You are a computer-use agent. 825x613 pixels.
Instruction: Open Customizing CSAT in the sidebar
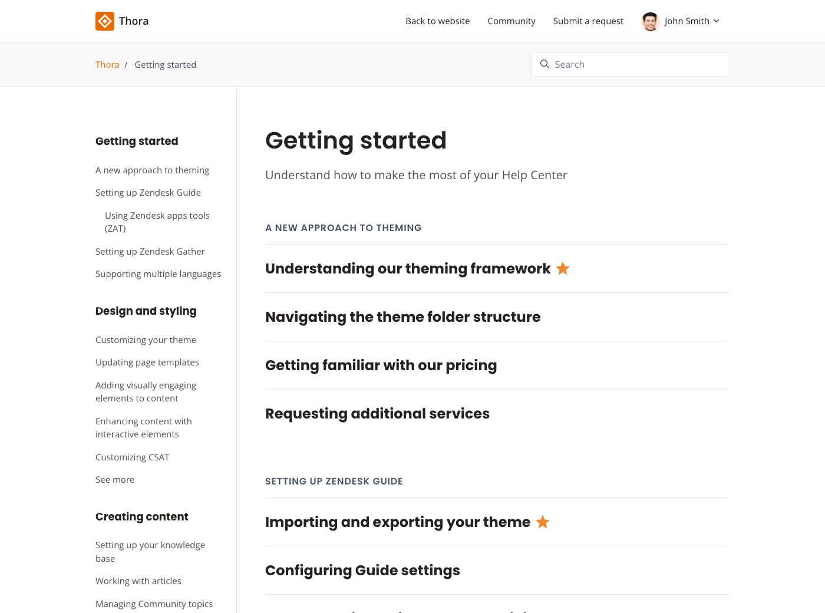pyautogui.click(x=132, y=457)
